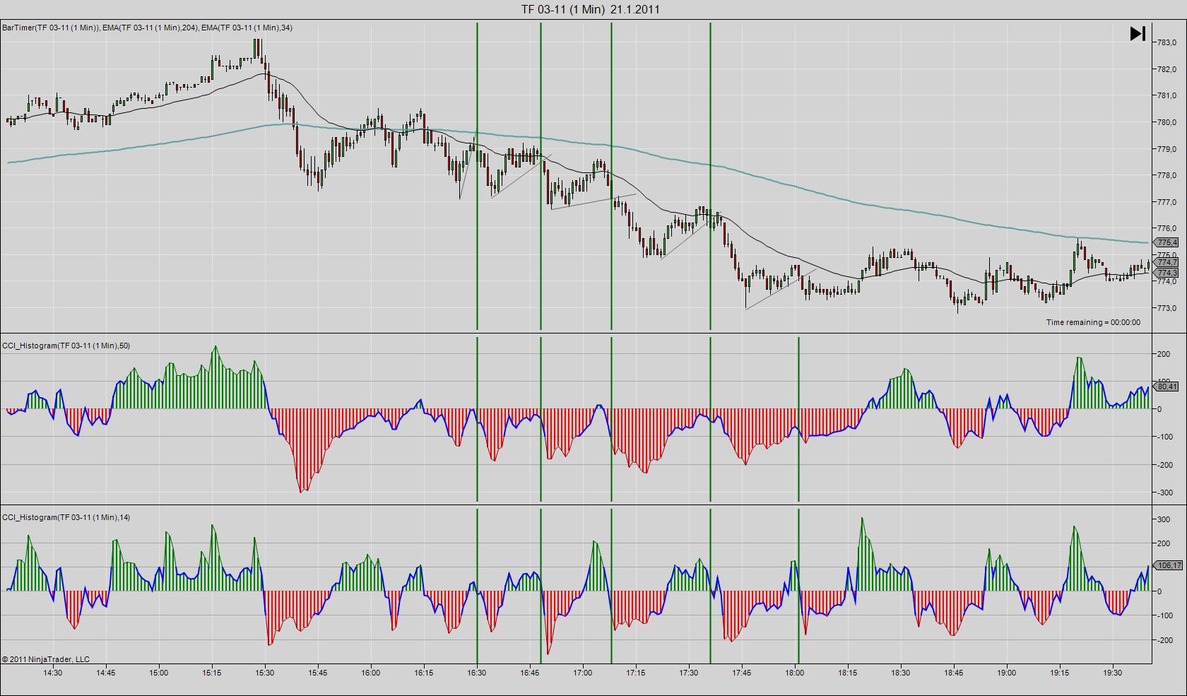Click the 18:00 time axis label
The height and width of the screenshot is (696, 1187).
[x=795, y=673]
